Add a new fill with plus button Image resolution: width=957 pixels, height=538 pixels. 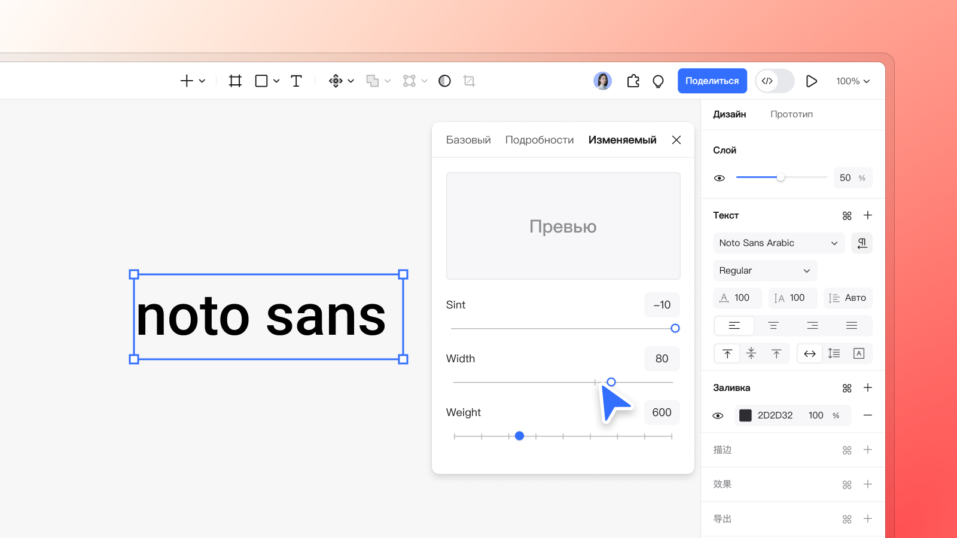tap(867, 388)
